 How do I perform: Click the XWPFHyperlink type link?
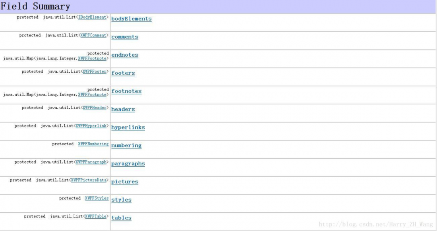(x=91, y=126)
